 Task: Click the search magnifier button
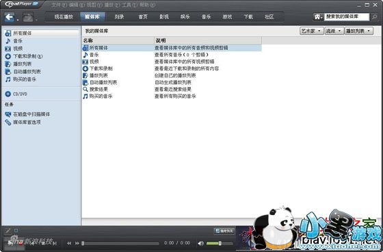tap(374, 17)
